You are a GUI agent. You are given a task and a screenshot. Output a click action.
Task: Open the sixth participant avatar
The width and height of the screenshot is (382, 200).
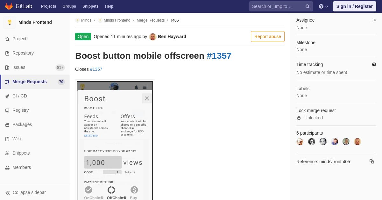[357, 142]
